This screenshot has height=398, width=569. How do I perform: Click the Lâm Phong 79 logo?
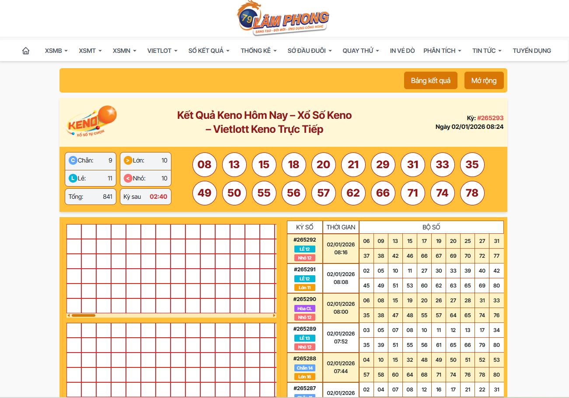[x=283, y=18]
